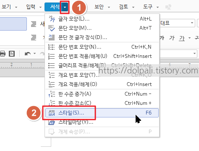Click the 문단 모양 checkmark icon
The height and width of the screenshot is (151, 199).
coord(52,28)
